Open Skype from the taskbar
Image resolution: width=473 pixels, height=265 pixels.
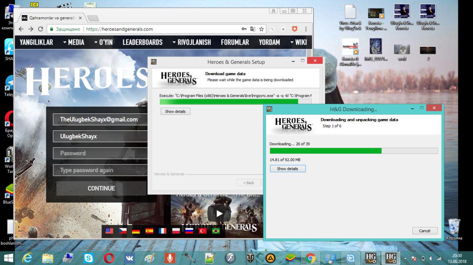point(89,258)
